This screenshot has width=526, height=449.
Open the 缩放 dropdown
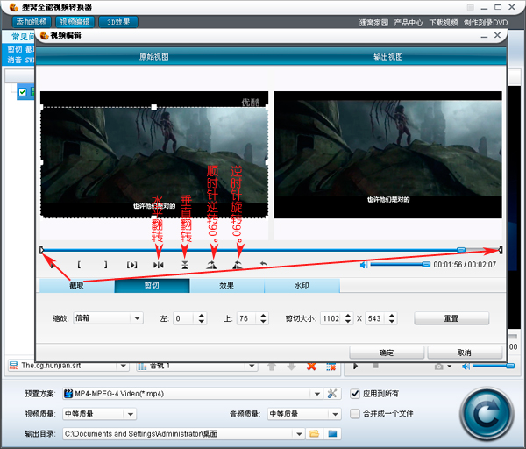click(109, 318)
